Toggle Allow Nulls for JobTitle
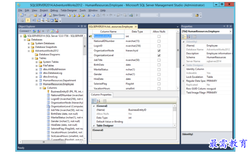 [x=159, y=60]
